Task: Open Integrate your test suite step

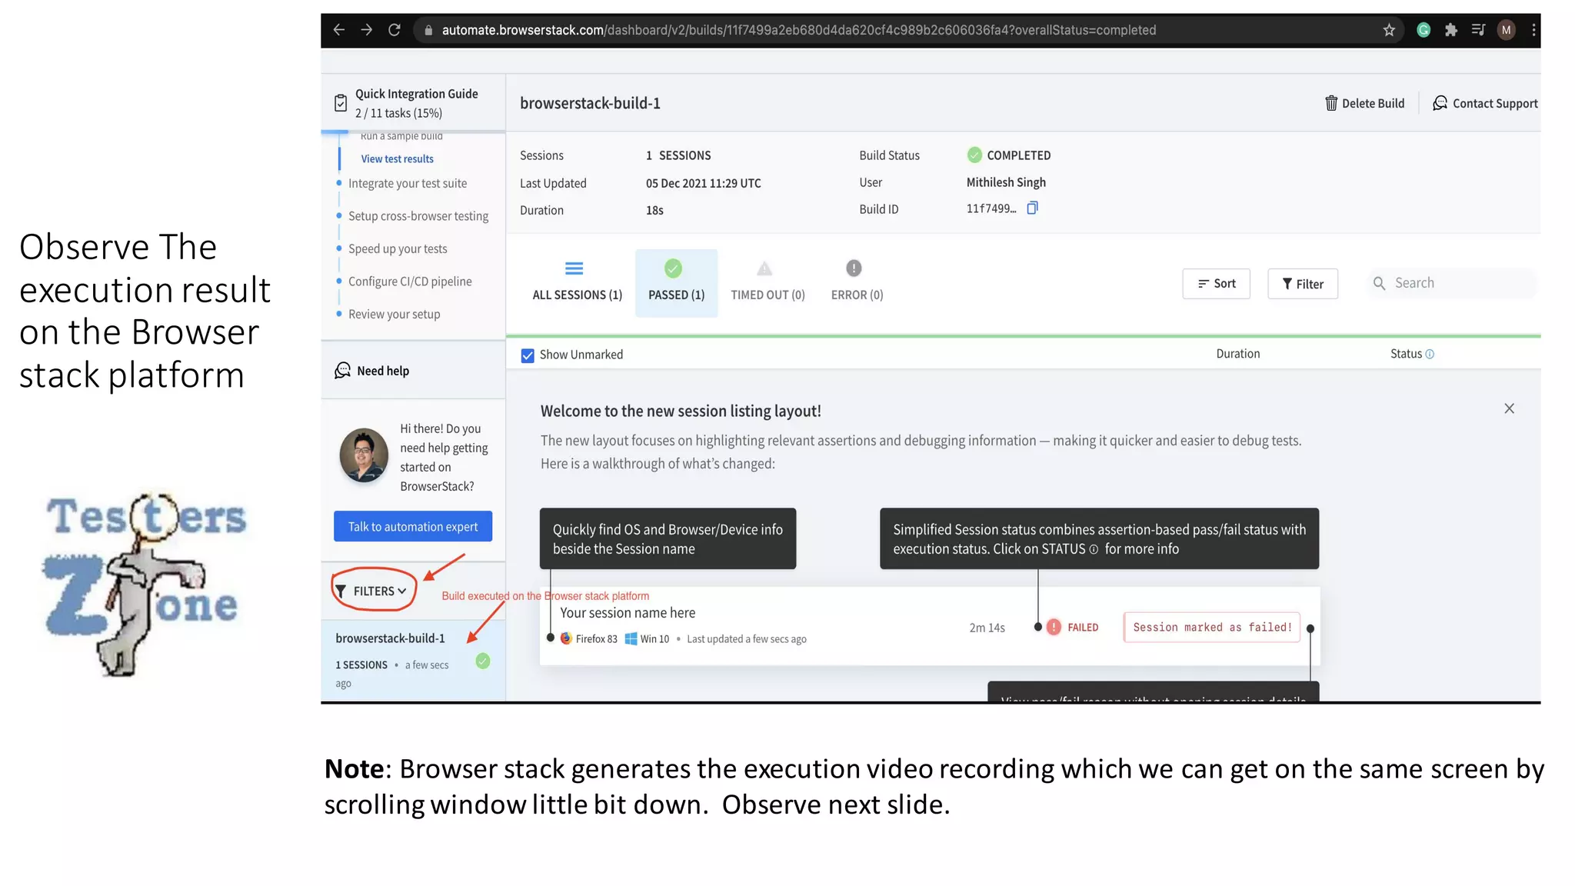Action: pos(407,184)
